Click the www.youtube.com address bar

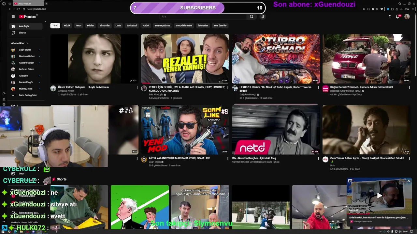[x=36, y=9]
